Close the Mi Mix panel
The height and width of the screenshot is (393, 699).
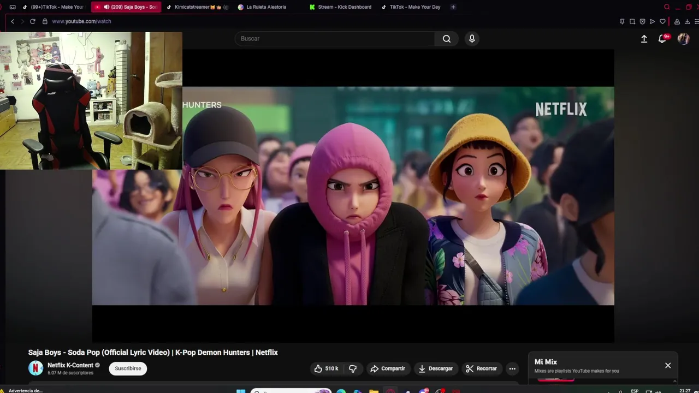(x=668, y=366)
